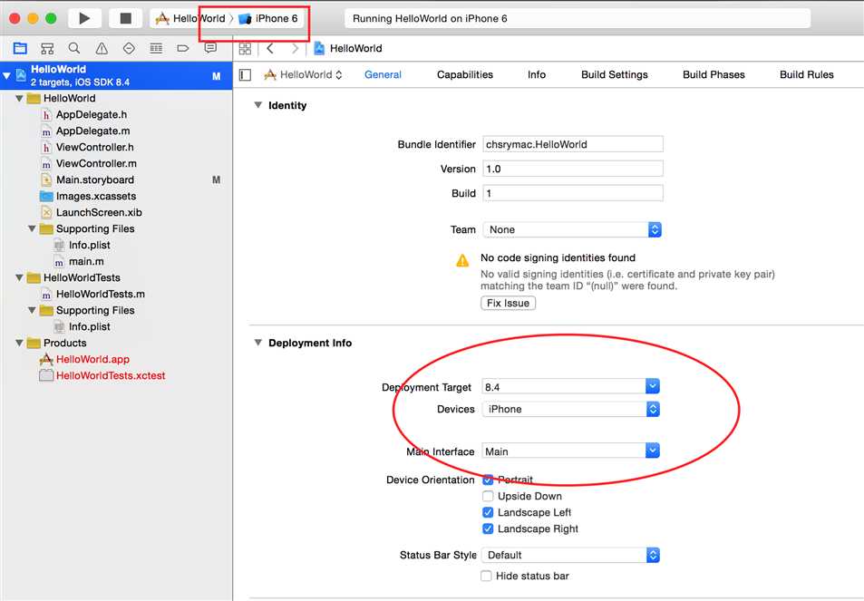Toggle the Portrait orientation checkbox

488,480
